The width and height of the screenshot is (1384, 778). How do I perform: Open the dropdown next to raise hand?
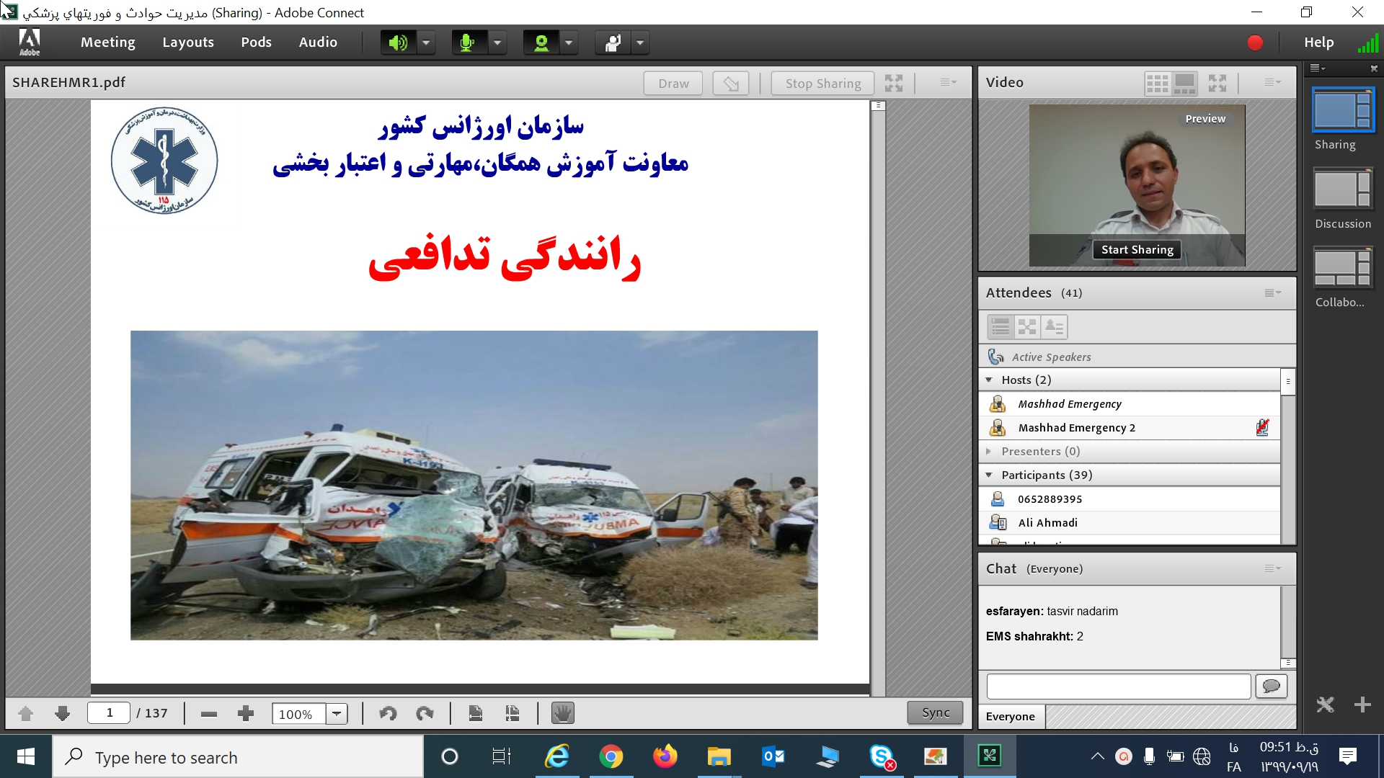[640, 43]
